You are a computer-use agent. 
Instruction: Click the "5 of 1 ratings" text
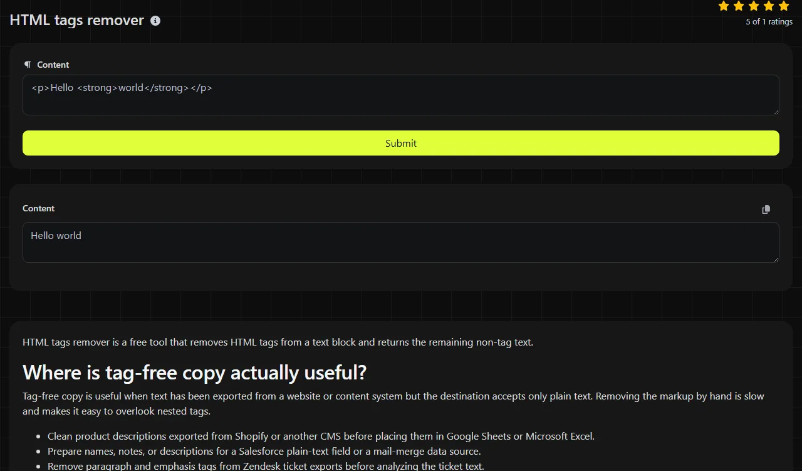point(769,22)
